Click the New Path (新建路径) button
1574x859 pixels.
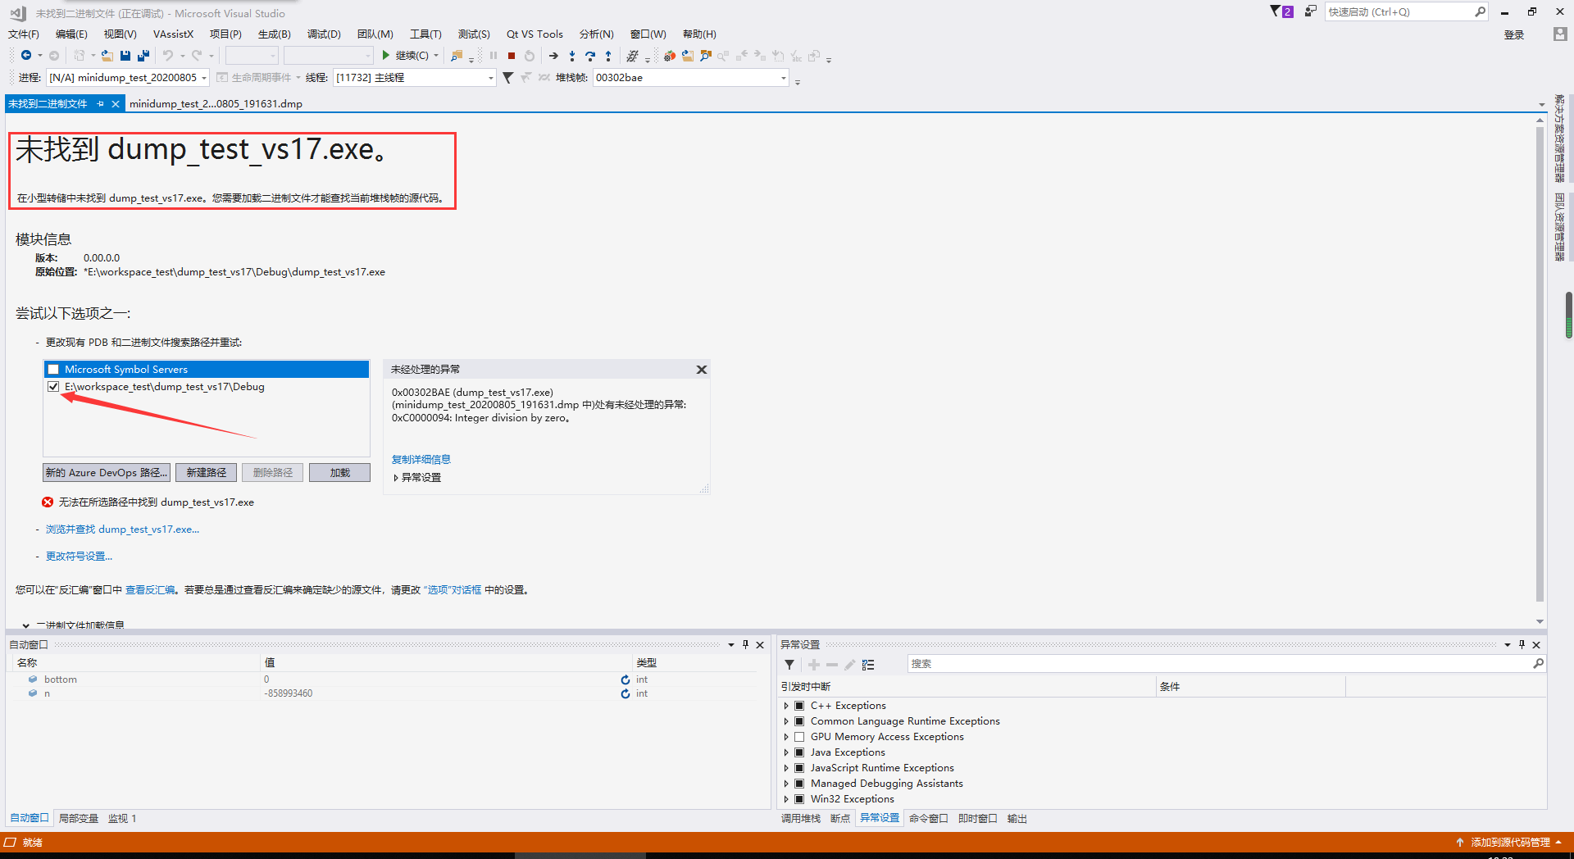coord(206,473)
